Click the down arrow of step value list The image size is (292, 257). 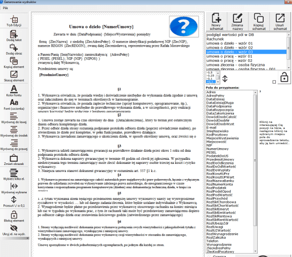point(218,81)
